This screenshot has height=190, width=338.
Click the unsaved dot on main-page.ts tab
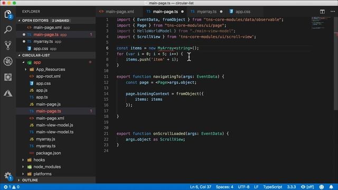[182, 12]
